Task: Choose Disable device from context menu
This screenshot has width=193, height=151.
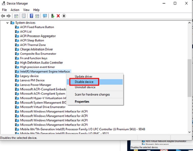Action: 84,82
